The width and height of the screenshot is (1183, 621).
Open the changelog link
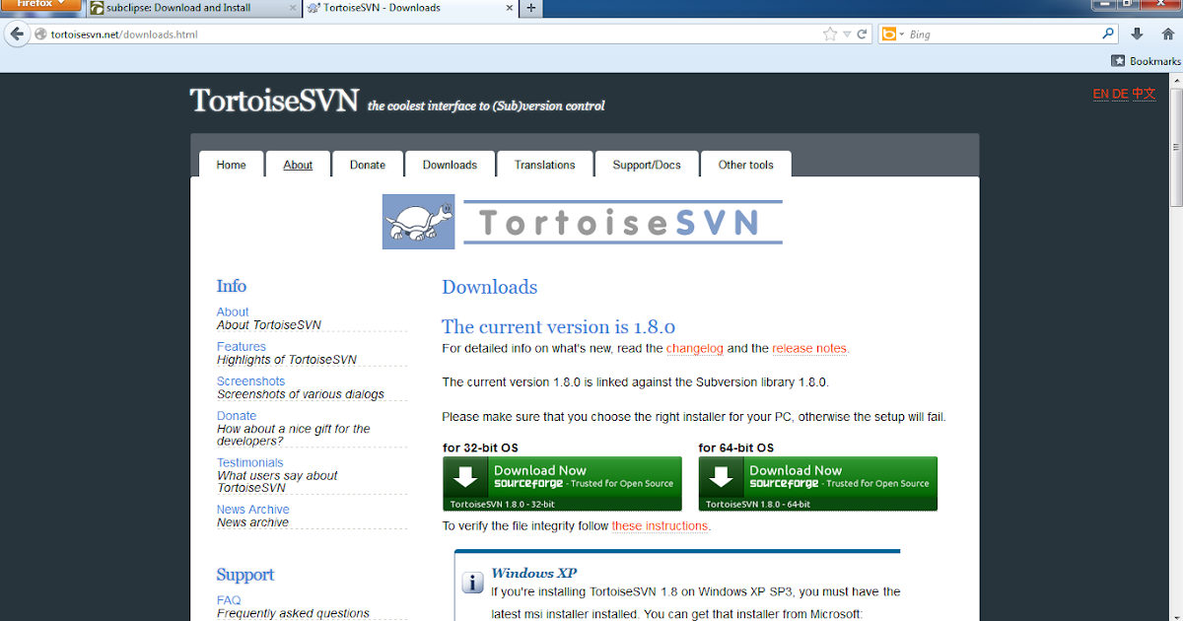point(695,348)
